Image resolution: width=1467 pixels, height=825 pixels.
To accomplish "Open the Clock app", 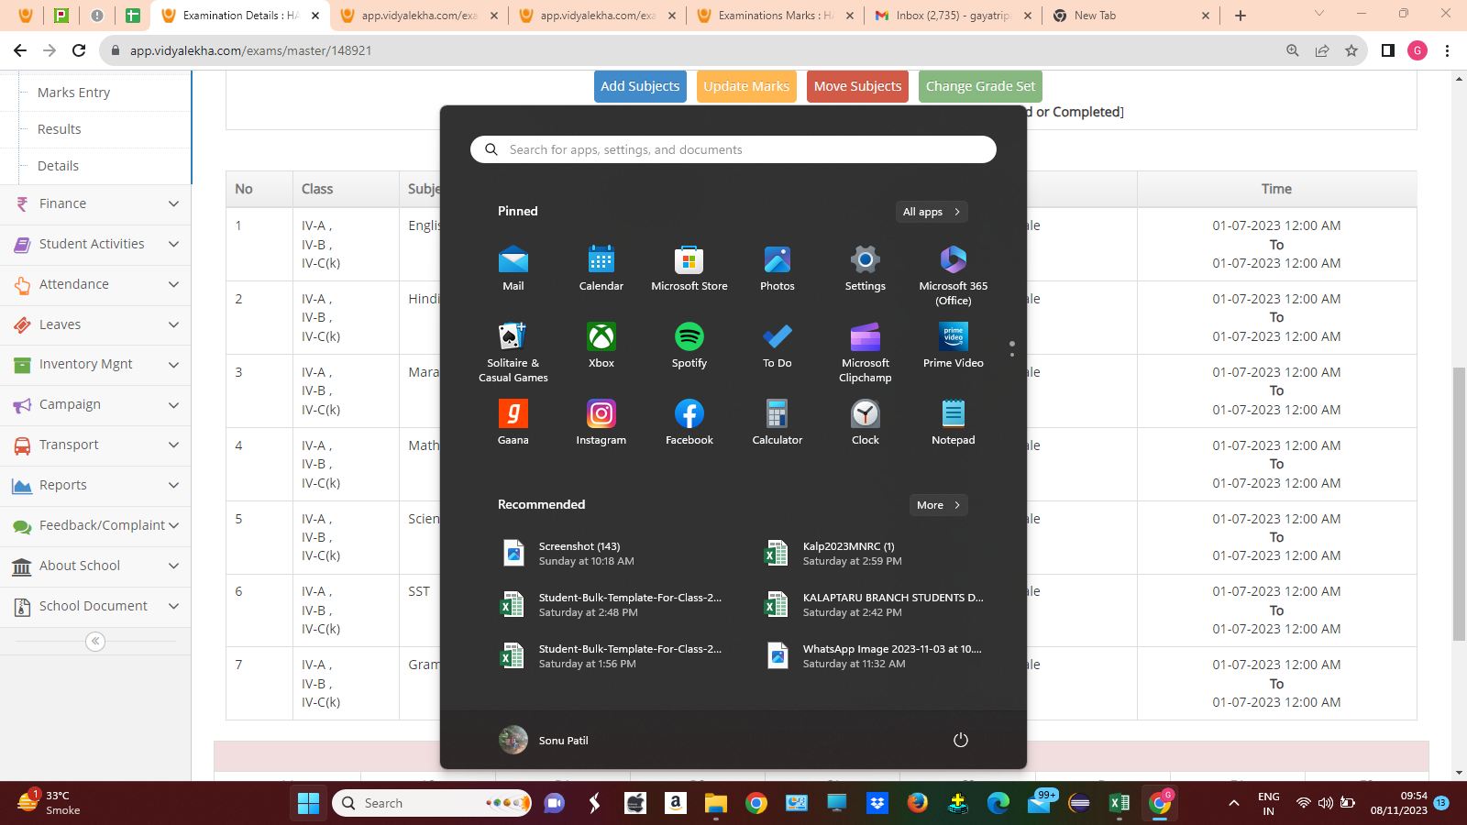I will 866,423.
